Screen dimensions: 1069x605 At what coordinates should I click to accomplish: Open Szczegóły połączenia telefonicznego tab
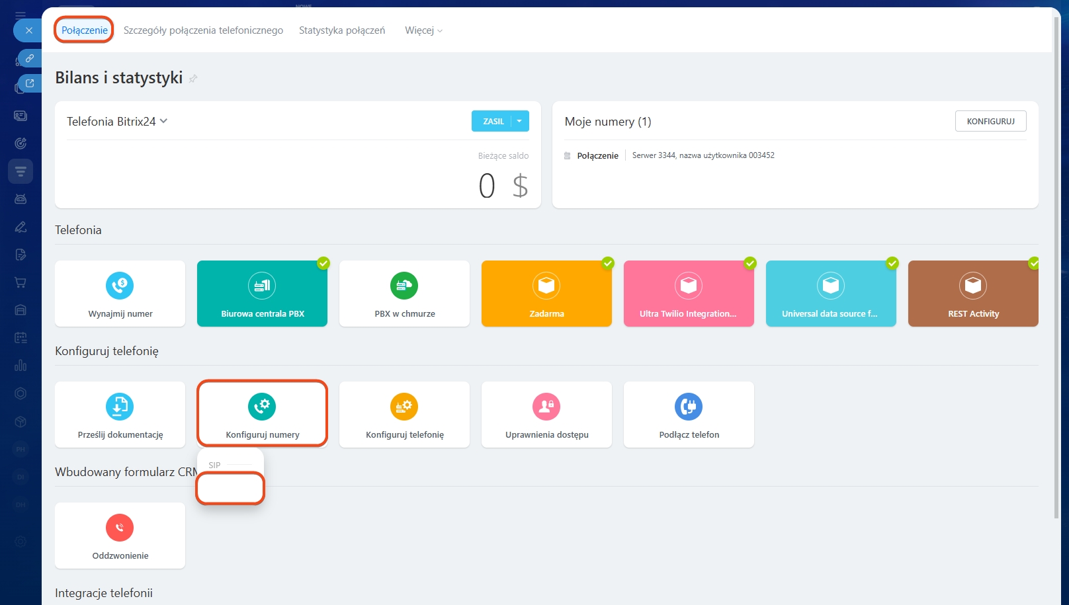[x=203, y=30]
